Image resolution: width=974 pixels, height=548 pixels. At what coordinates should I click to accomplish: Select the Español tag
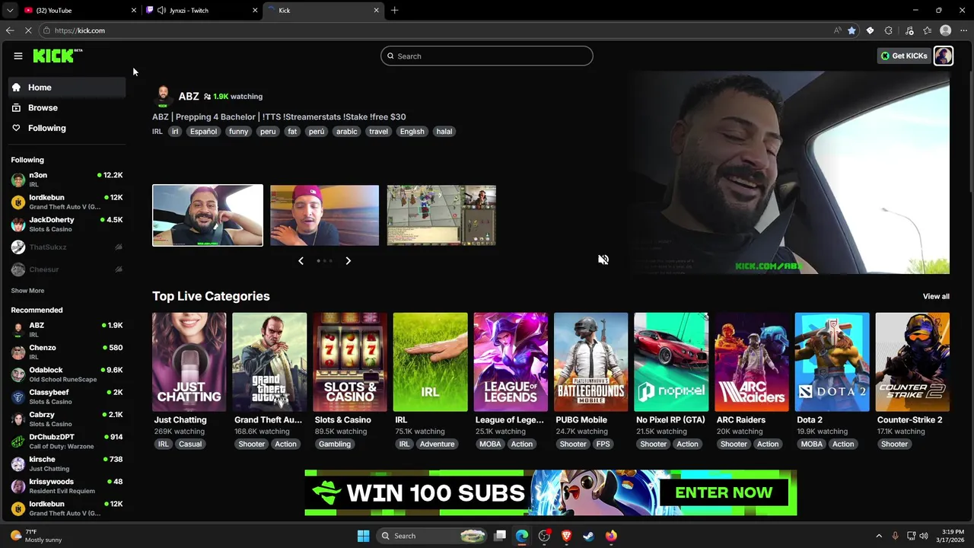coord(204,132)
